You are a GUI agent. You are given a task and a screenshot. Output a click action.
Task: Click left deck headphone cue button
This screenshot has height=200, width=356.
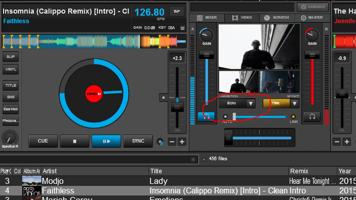click(206, 117)
